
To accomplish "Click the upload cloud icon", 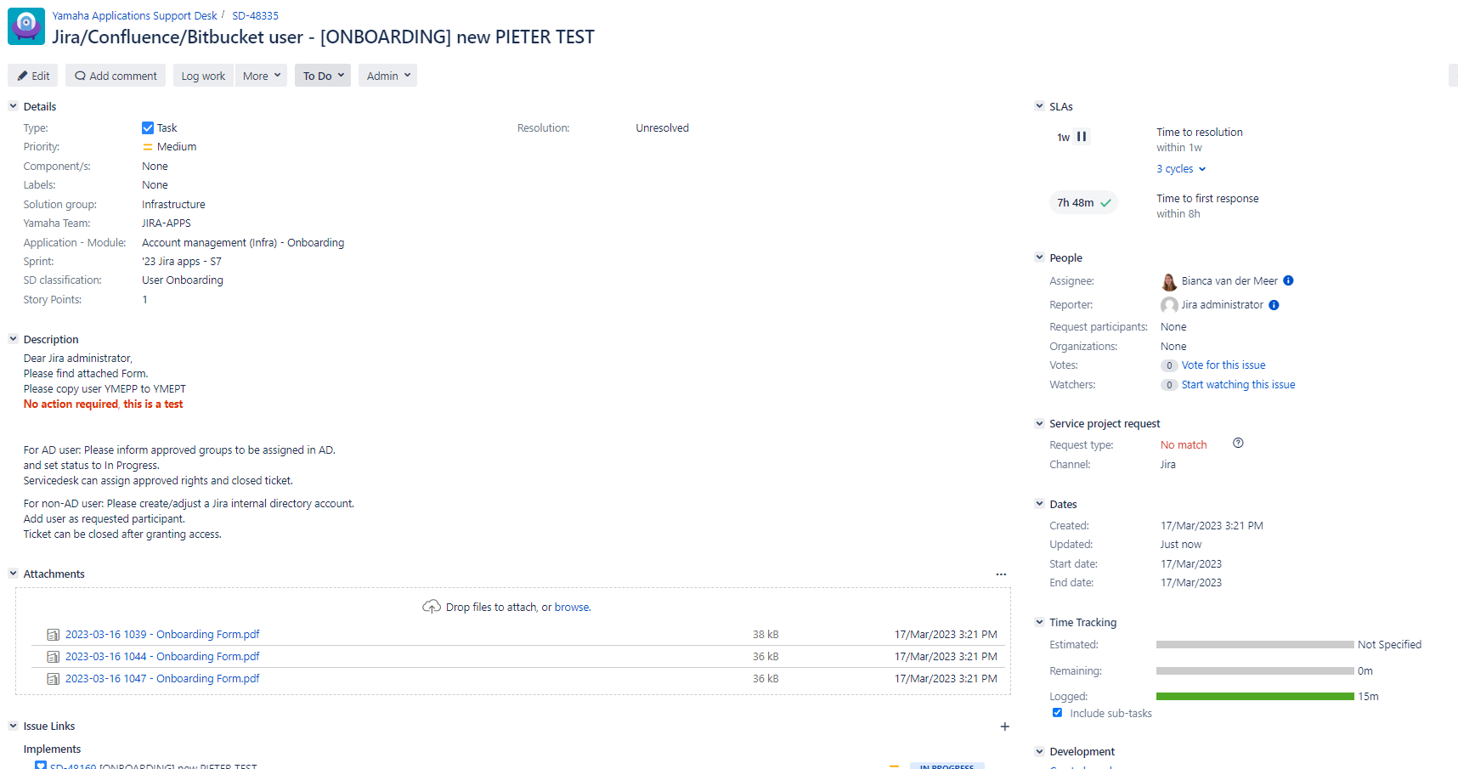I will (432, 607).
